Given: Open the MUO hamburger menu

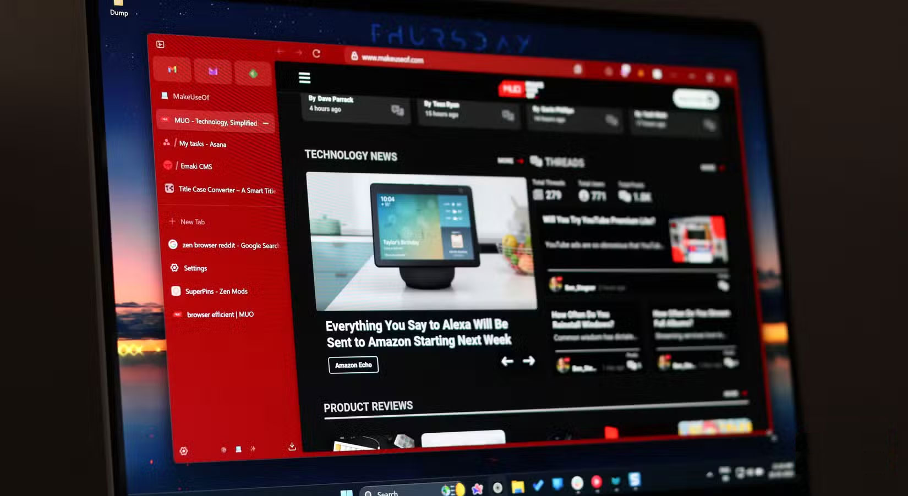Looking at the screenshot, I should pos(304,78).
